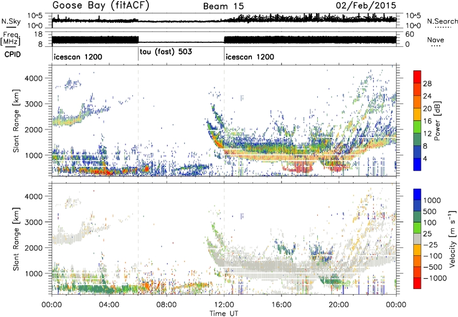This screenshot has height=317, width=458.
Task: Click the 'CPID' label
Action: [x=13, y=54]
